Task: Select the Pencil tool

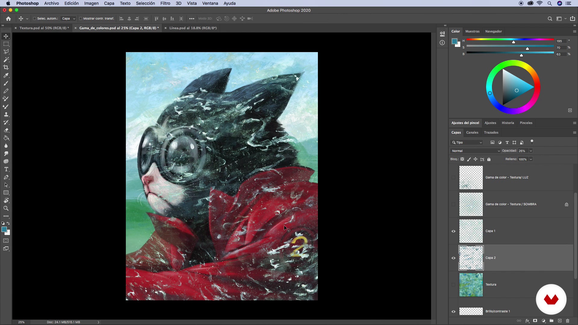Action: tap(6, 91)
